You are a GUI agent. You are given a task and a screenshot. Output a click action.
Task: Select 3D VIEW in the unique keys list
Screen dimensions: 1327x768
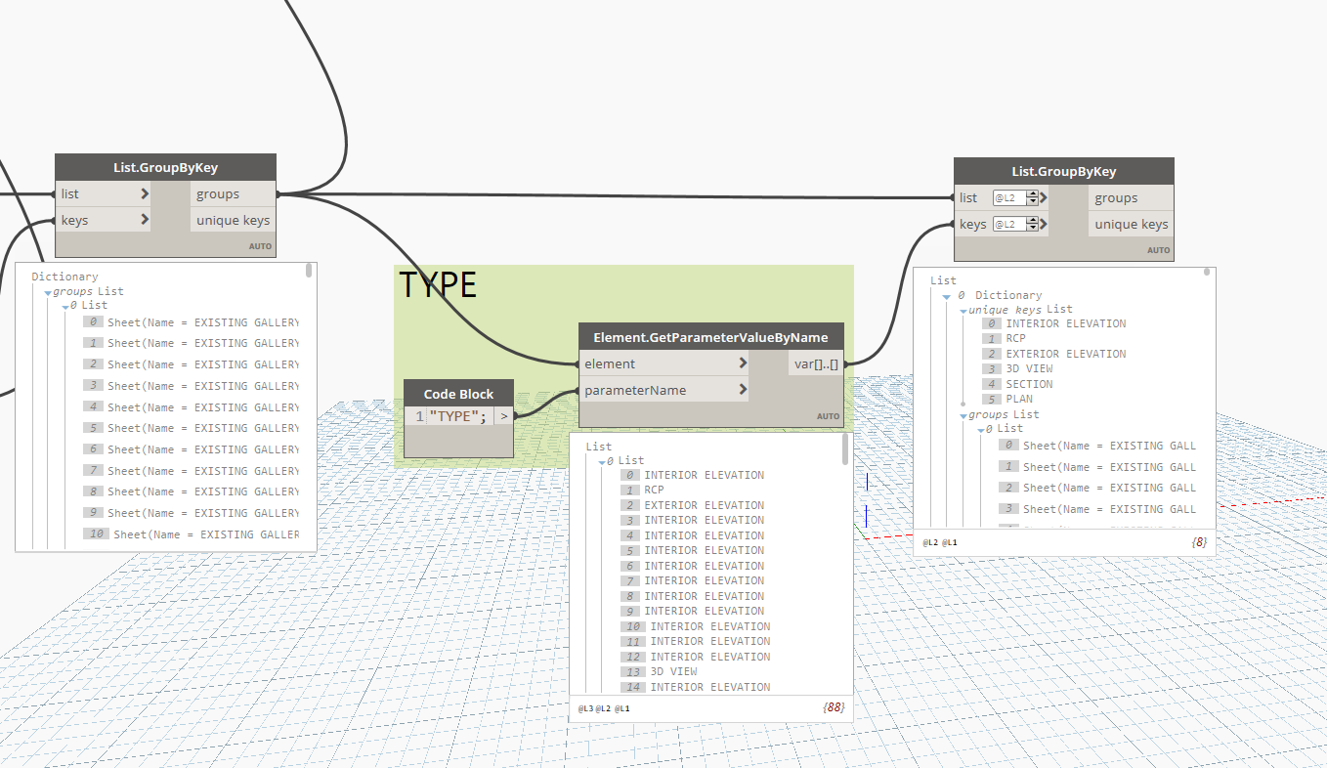point(1020,369)
